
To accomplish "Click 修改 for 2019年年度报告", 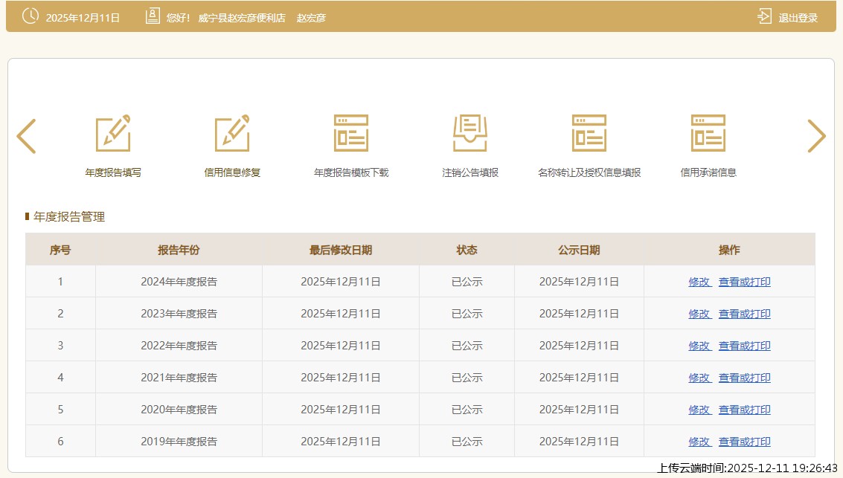I will click(699, 442).
